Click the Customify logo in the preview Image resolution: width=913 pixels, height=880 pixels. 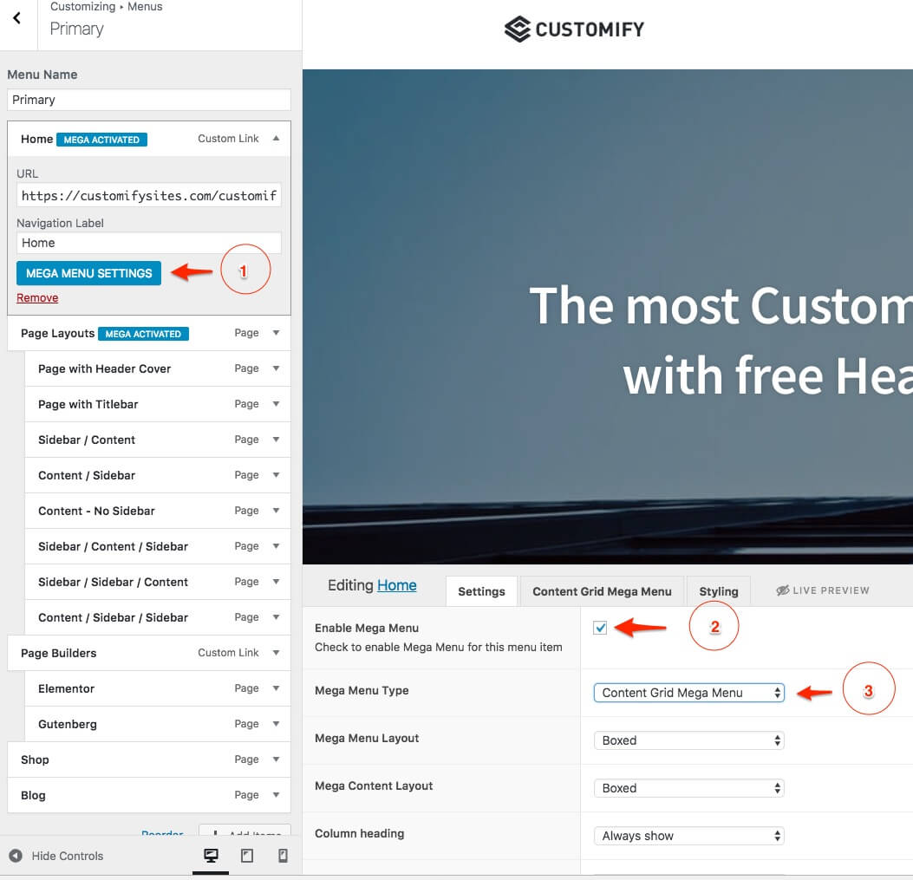click(574, 29)
